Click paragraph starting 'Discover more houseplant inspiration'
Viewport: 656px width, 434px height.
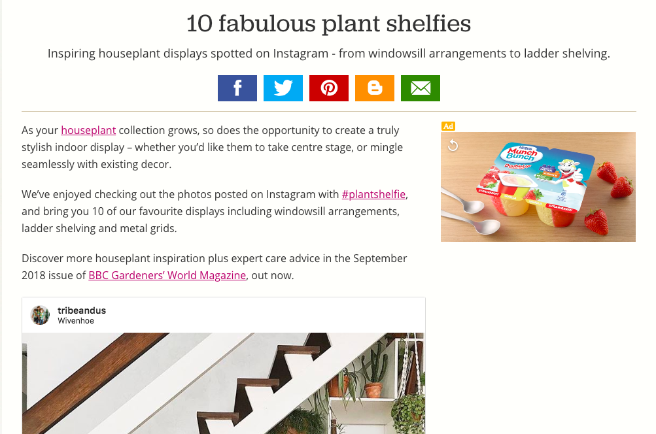215,267
